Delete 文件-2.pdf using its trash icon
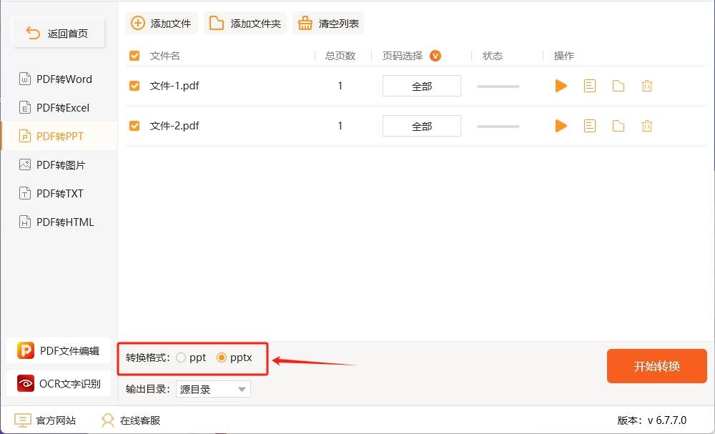This screenshot has width=715, height=434. point(647,125)
